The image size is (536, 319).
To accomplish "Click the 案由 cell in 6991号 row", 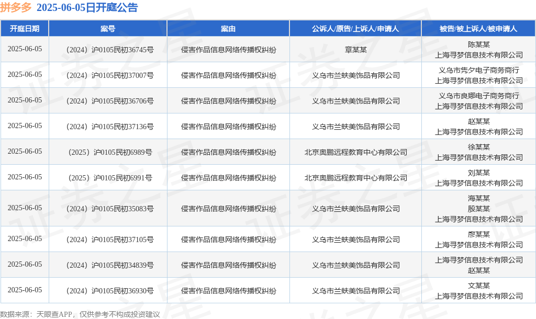I will pos(228,178).
